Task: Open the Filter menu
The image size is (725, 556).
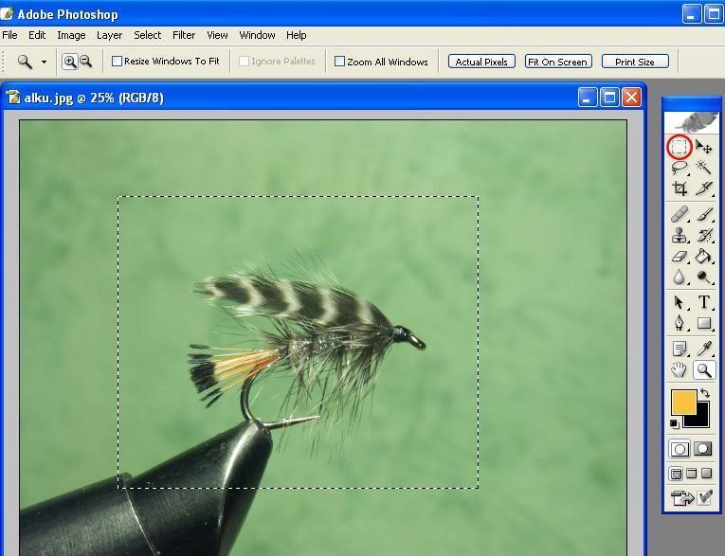Action: click(184, 35)
